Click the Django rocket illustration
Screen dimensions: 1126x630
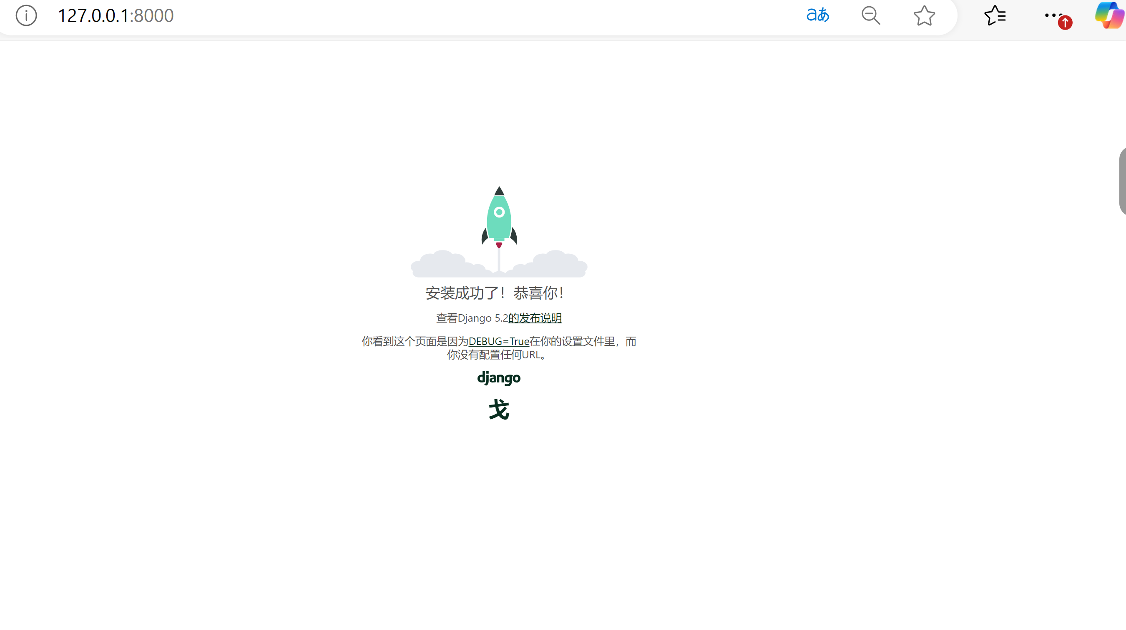click(499, 231)
